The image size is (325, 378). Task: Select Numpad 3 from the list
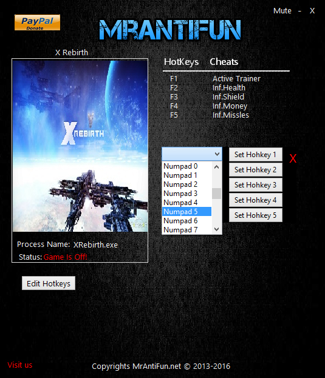point(187,194)
